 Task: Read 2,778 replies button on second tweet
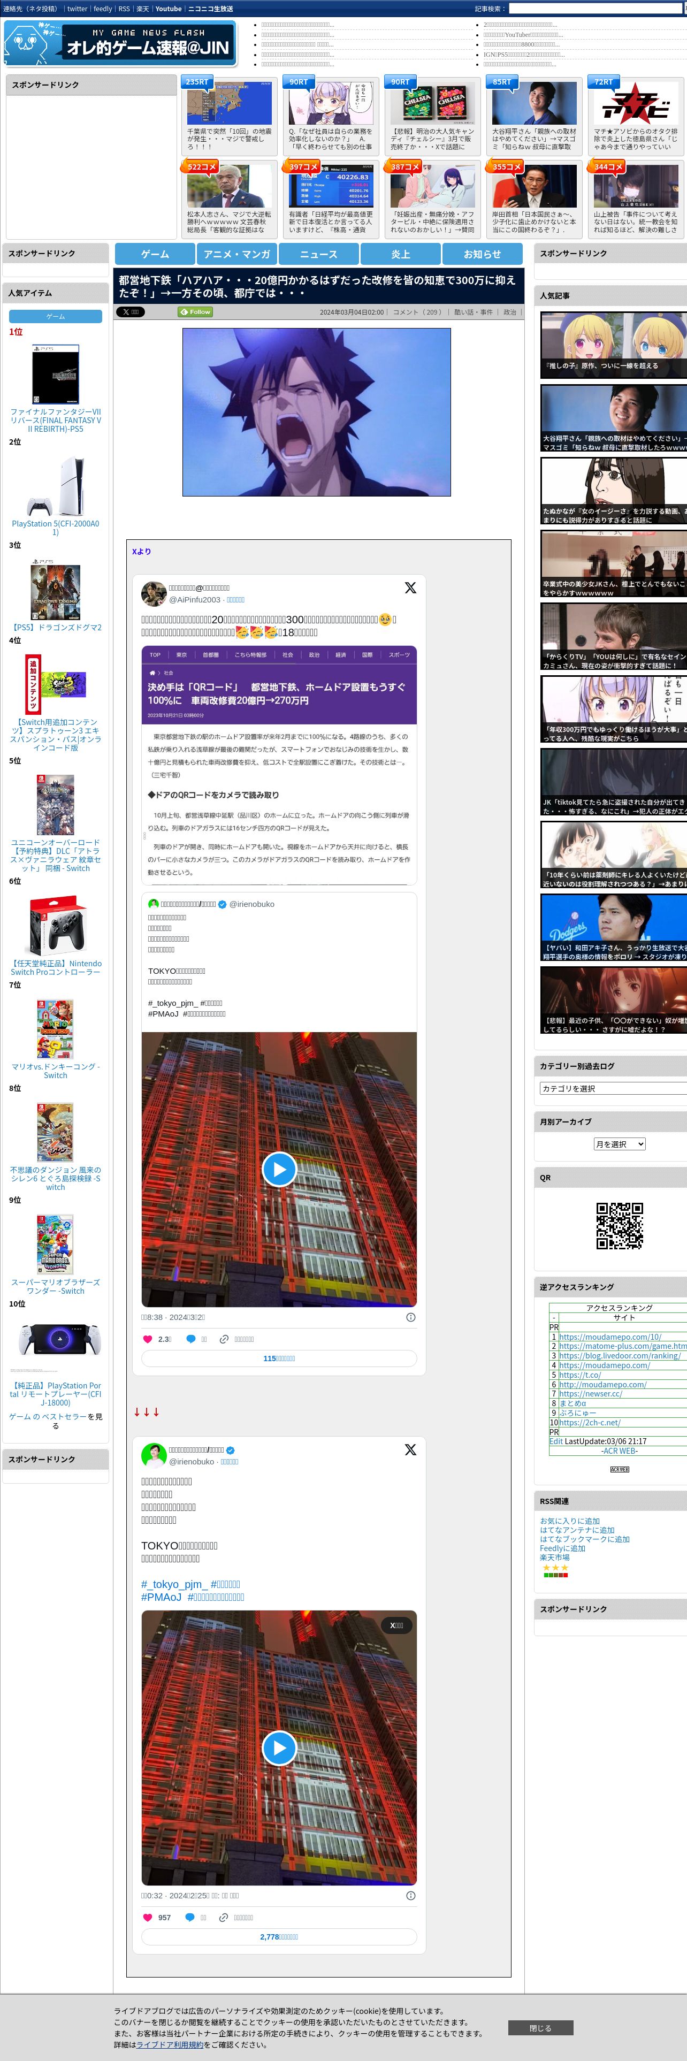click(279, 1937)
